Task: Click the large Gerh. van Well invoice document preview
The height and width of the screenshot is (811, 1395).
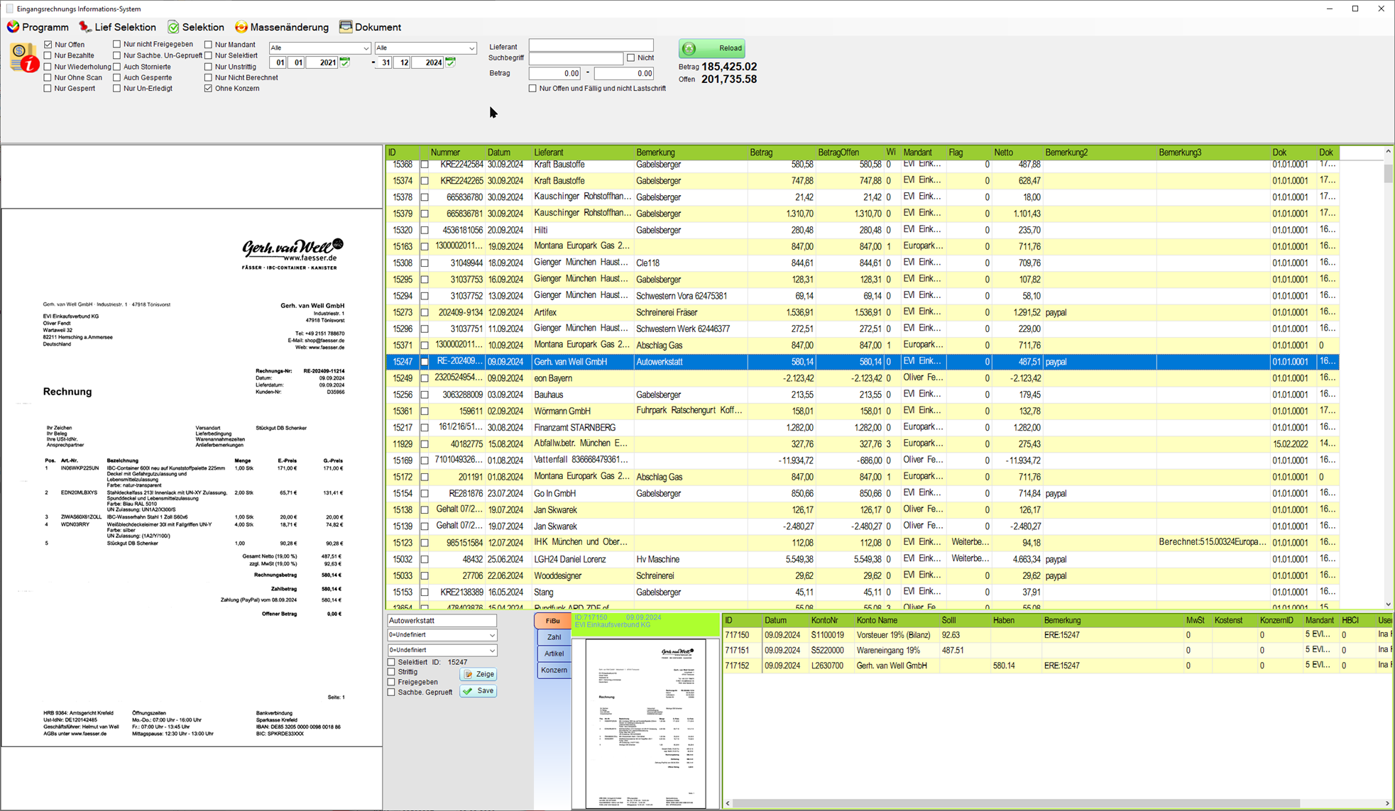Action: pos(192,477)
